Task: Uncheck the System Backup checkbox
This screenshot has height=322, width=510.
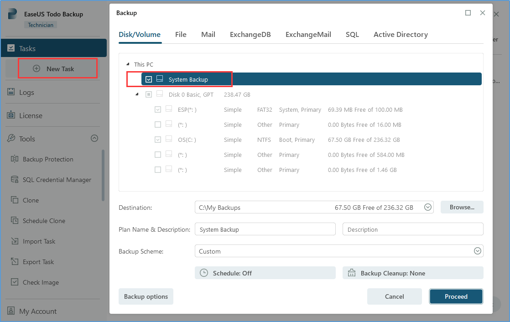Action: click(x=149, y=79)
